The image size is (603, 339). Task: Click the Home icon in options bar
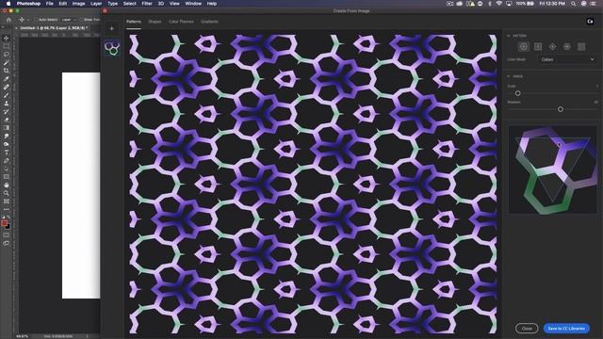[8, 19]
